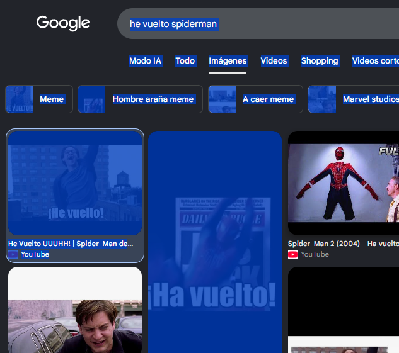Open Spider-Man suit on wall thumbnail

344,183
